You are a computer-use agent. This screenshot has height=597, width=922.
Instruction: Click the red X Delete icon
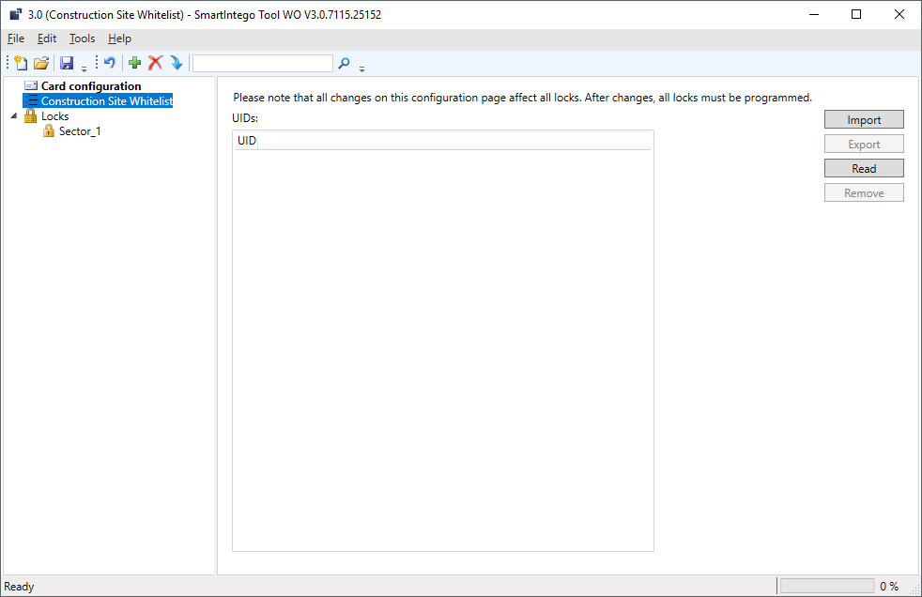coord(156,63)
